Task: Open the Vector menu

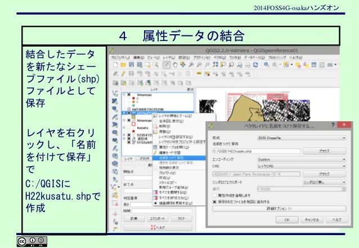Action: 220,58
